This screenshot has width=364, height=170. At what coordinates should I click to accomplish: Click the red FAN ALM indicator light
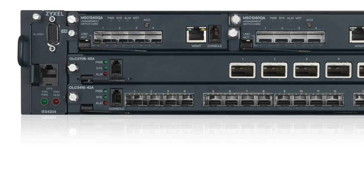click(56, 102)
